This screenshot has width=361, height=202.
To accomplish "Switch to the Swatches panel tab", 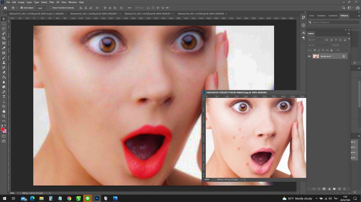I will pos(321,16).
